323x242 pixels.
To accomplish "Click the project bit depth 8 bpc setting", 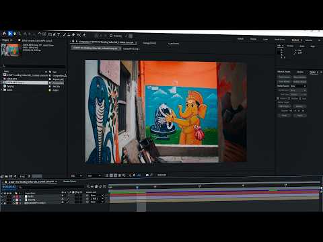I will (22, 176).
